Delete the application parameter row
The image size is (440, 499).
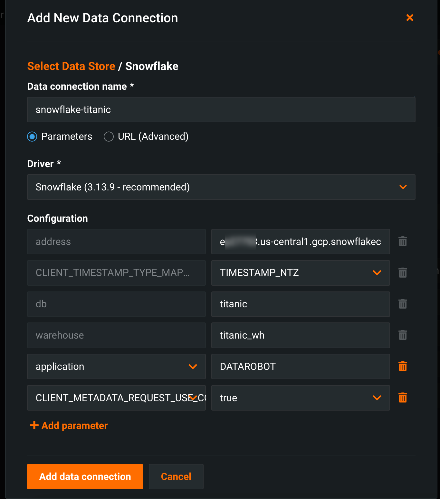(403, 366)
